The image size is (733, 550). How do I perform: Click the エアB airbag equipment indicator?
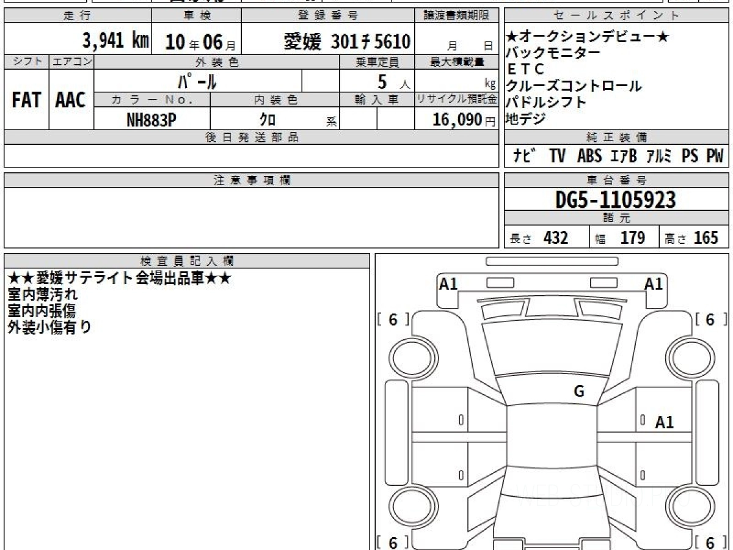pyautogui.click(x=623, y=156)
